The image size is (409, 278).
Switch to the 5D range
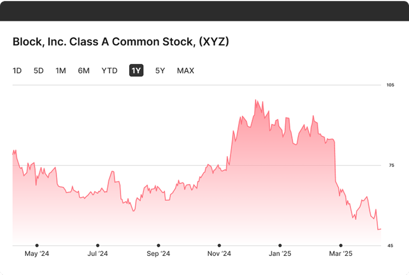click(x=39, y=71)
